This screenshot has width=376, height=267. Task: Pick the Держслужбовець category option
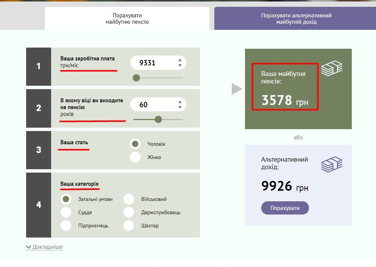point(129,212)
